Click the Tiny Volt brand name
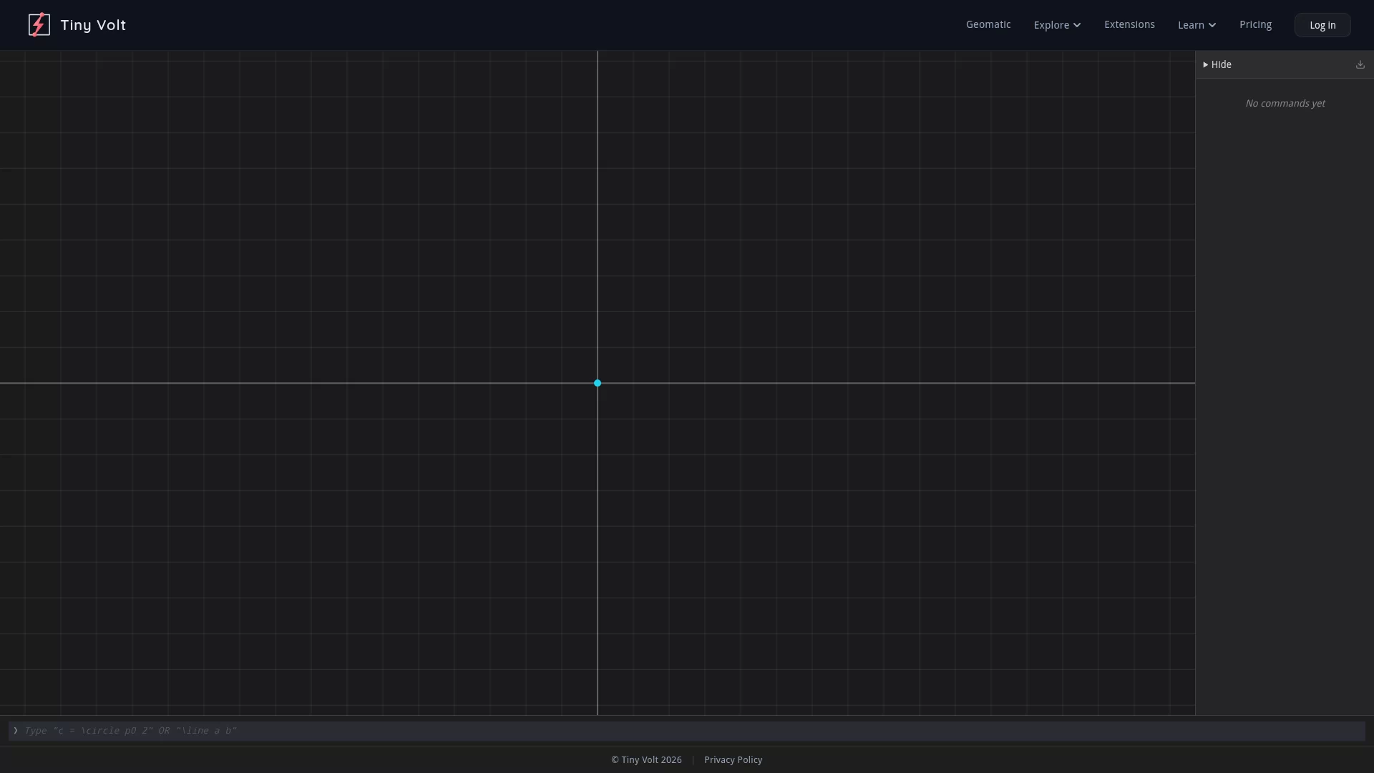1374x773 pixels. [93, 25]
